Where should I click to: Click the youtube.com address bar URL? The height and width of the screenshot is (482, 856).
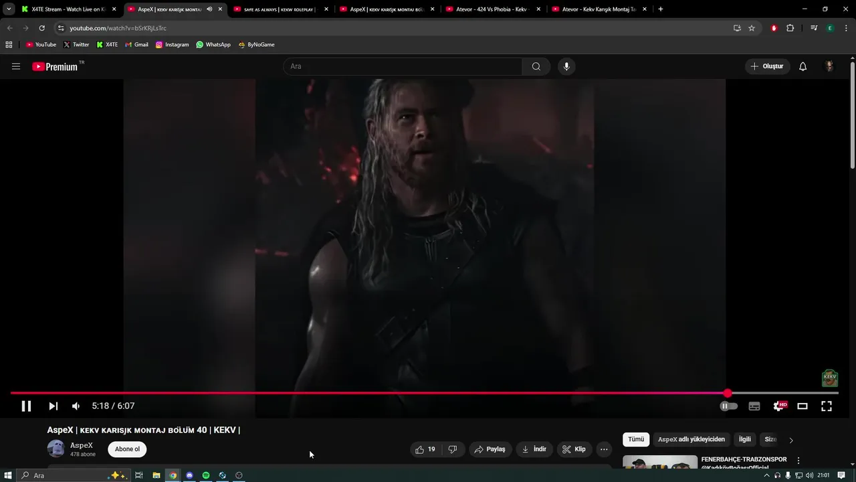[x=118, y=28]
